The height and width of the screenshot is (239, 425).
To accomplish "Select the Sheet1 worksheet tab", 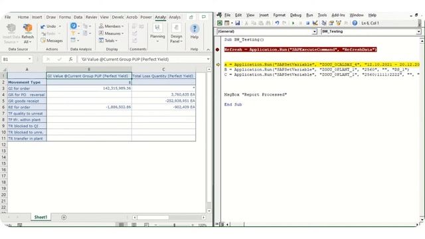I will [x=41, y=217].
